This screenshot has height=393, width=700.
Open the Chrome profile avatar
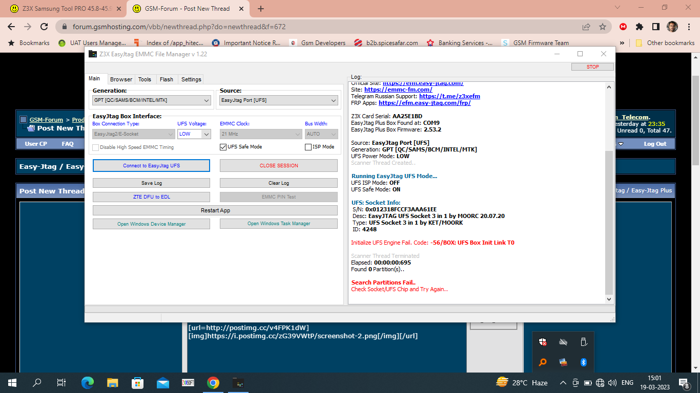[x=671, y=27]
